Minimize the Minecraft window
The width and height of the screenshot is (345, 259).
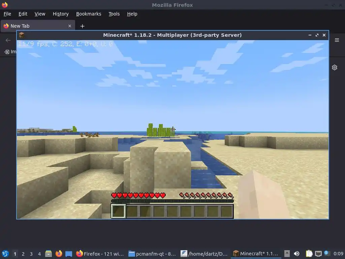[310, 35]
